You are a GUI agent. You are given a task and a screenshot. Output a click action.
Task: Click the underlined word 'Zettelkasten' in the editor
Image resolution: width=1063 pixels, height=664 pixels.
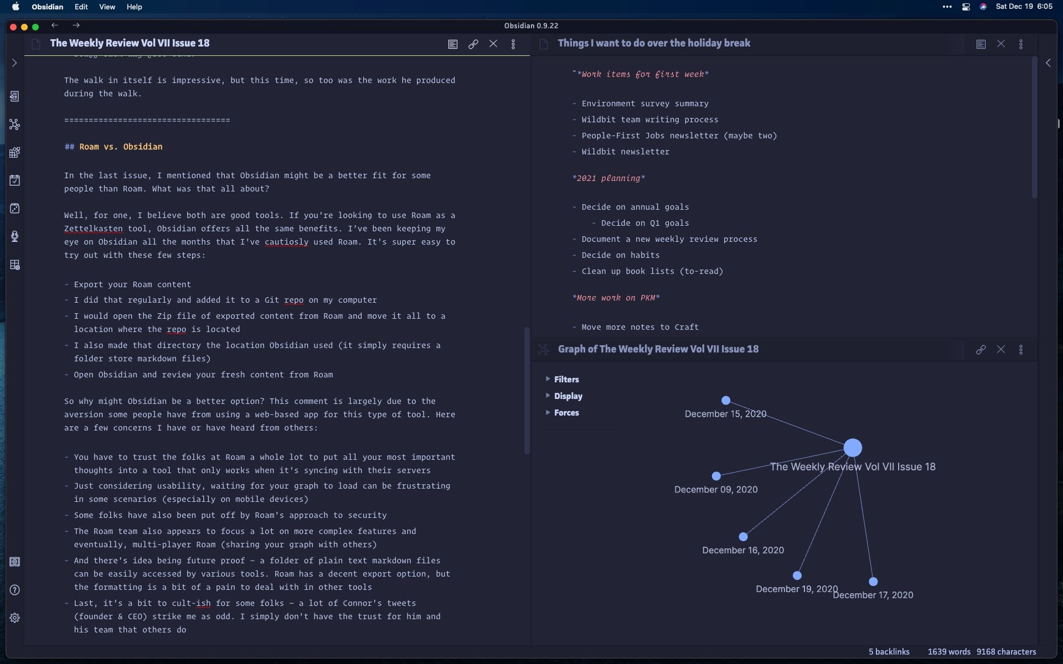(94, 229)
